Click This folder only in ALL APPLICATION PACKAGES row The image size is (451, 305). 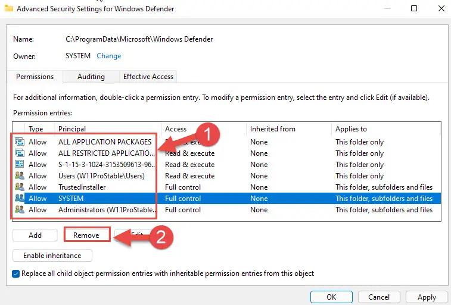pos(359,142)
